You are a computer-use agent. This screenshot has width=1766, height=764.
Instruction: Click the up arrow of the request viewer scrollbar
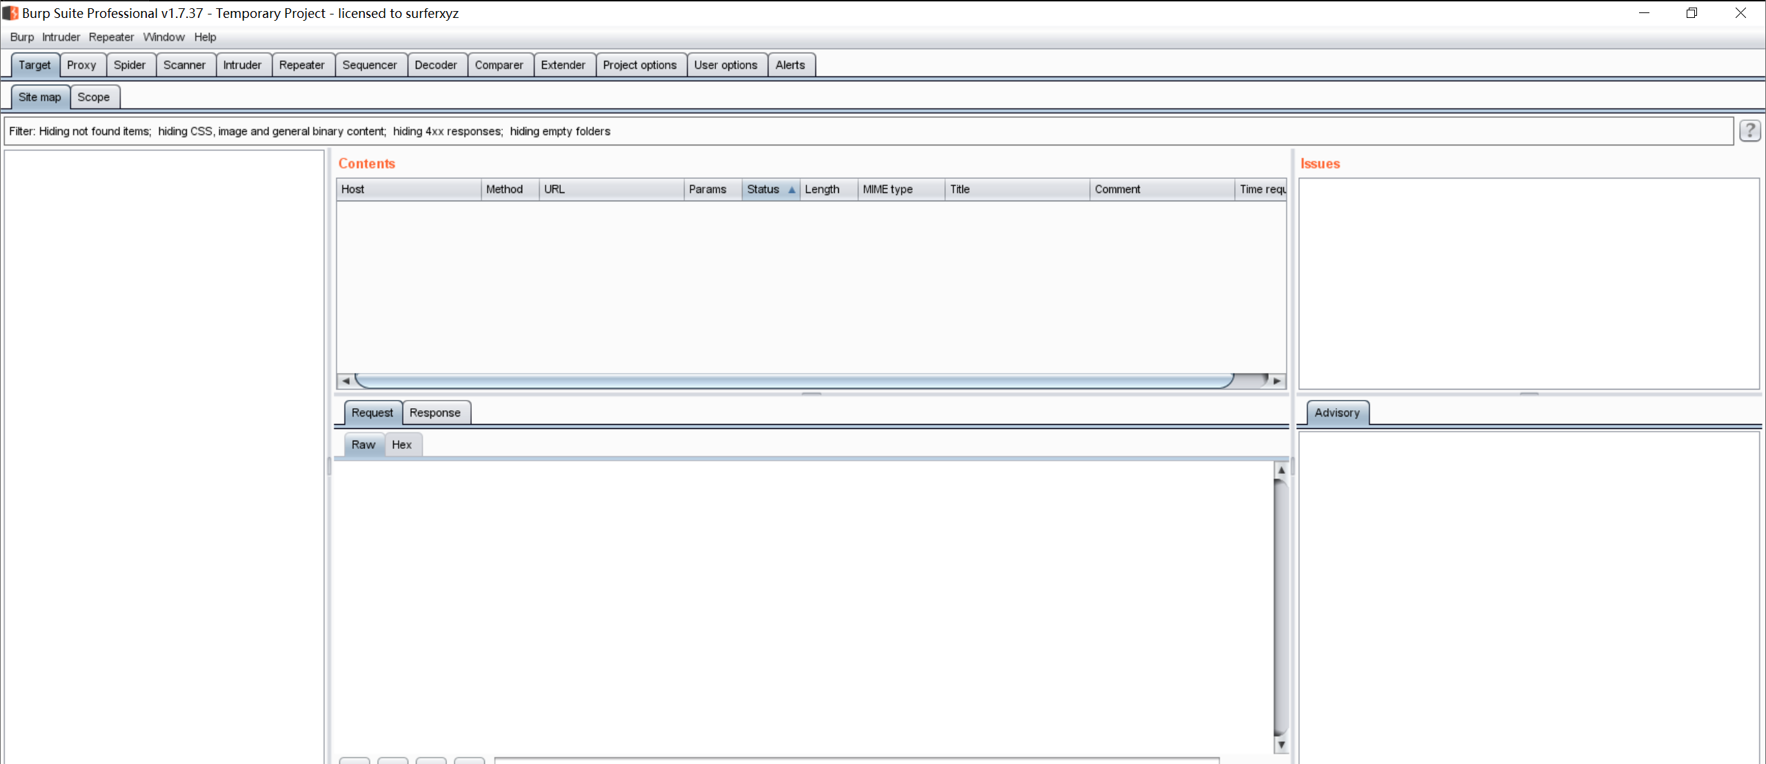[x=1281, y=470]
